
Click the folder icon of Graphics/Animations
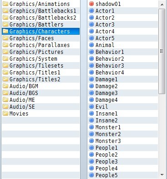[x=5, y=4]
